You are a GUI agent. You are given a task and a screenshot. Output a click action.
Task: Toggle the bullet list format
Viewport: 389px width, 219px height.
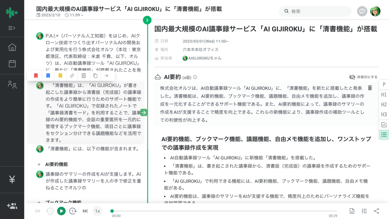pyautogui.click(x=384, y=135)
